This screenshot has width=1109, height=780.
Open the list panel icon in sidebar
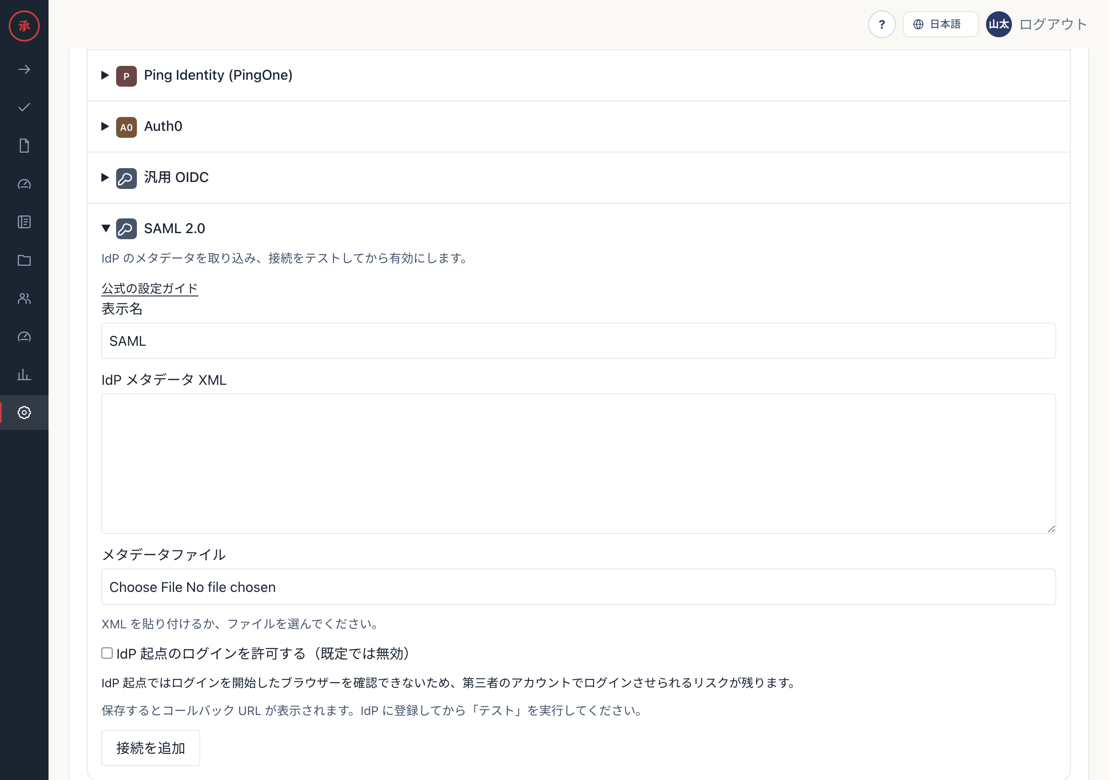click(24, 222)
